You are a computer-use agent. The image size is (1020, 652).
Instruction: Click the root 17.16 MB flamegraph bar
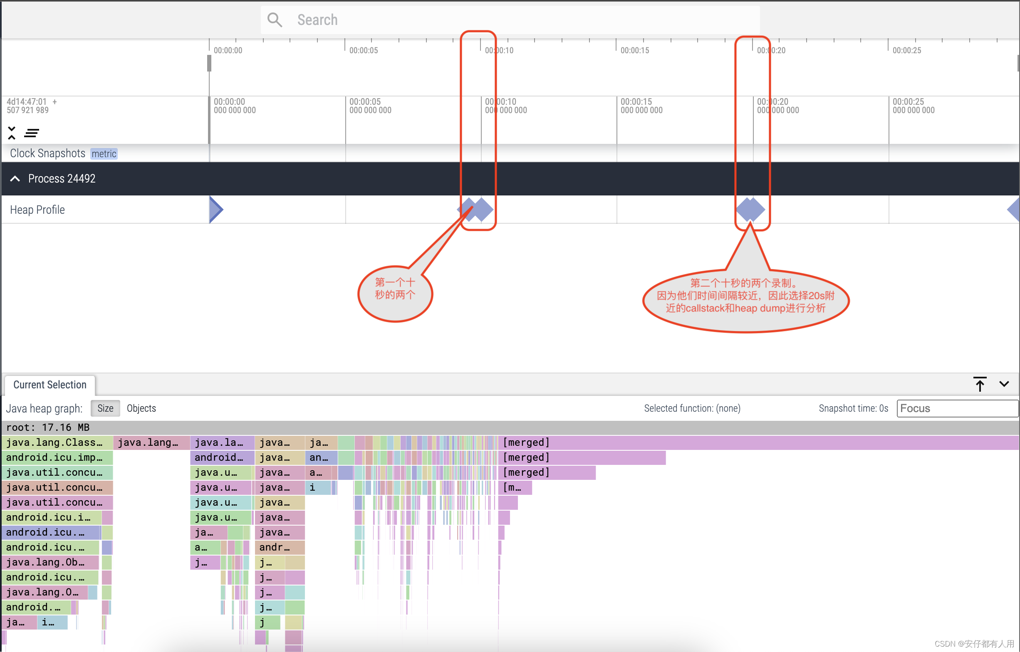coord(510,427)
